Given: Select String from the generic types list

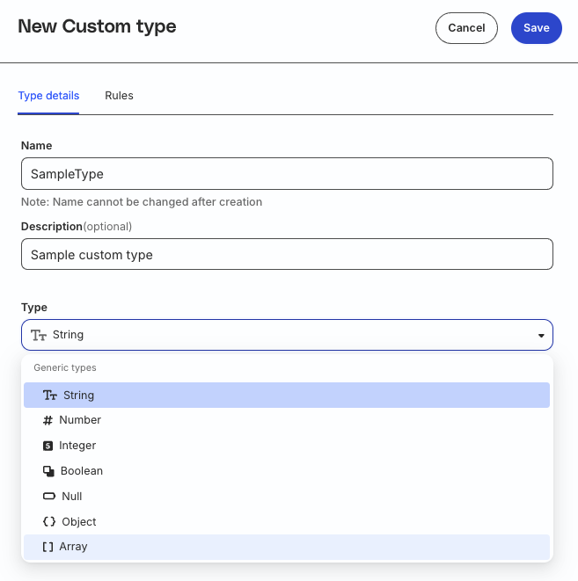Looking at the screenshot, I should [x=287, y=395].
